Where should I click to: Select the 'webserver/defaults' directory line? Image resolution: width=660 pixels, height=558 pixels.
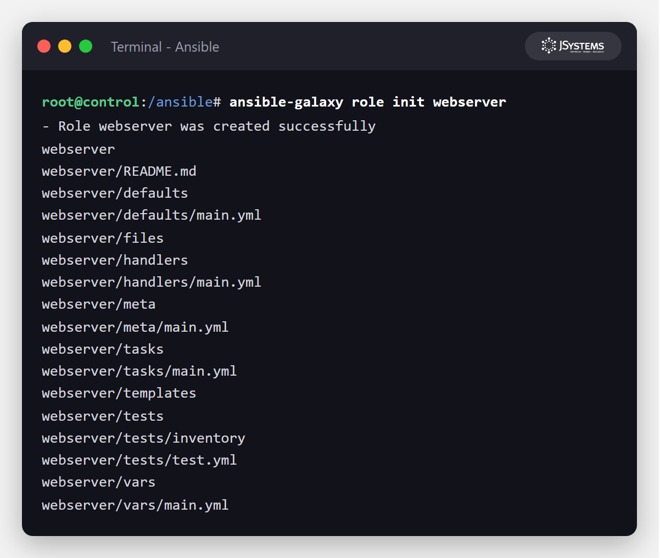tap(115, 193)
